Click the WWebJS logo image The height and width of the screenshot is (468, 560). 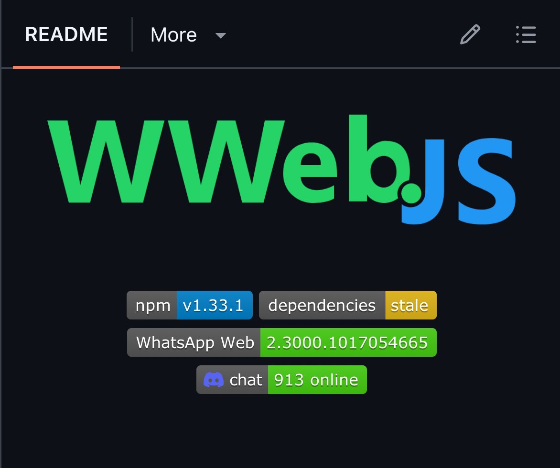[x=281, y=170]
